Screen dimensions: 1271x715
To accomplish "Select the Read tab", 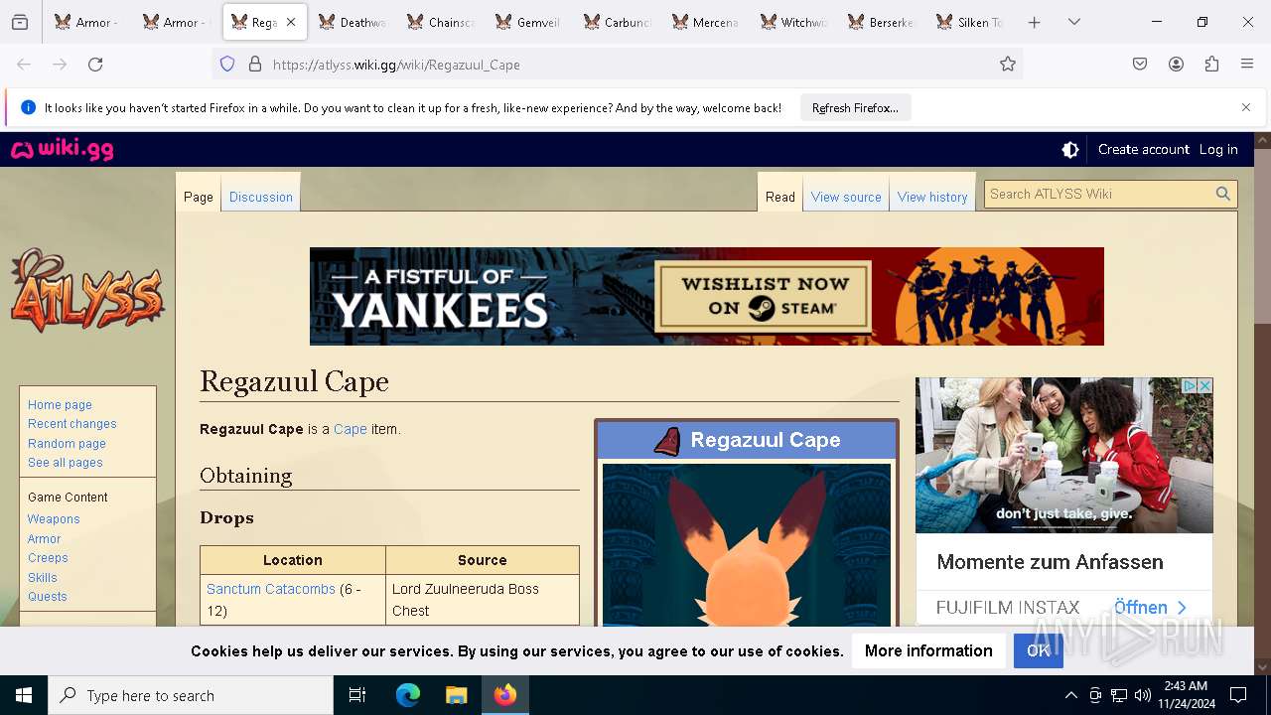I will click(780, 197).
